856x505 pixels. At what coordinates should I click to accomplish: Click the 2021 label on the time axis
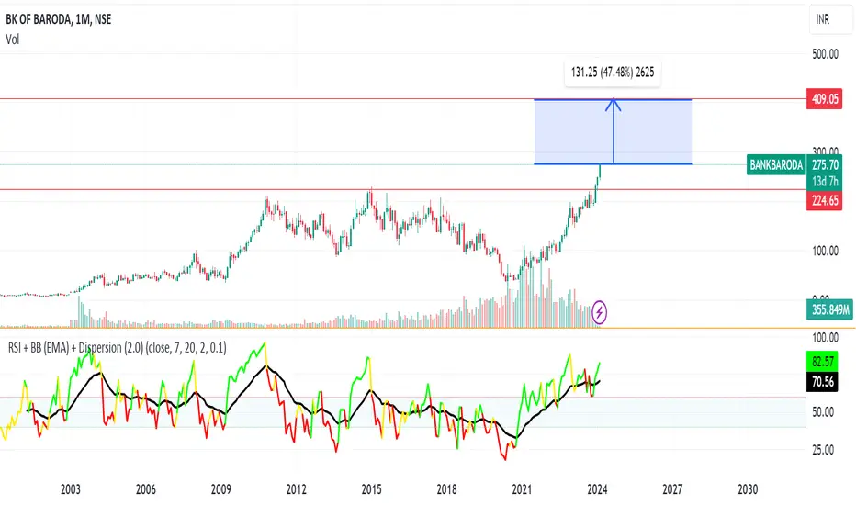click(522, 489)
